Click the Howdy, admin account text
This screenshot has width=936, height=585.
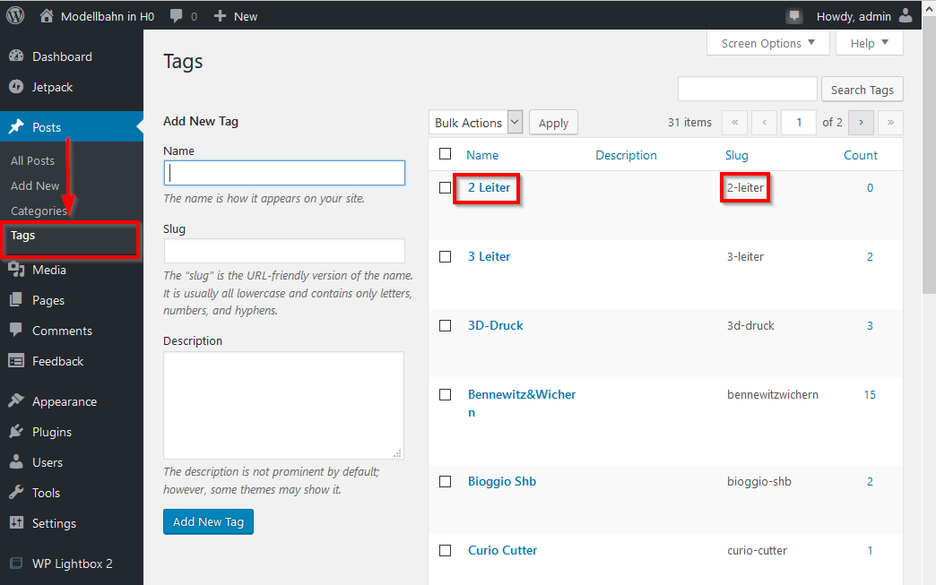(x=854, y=17)
